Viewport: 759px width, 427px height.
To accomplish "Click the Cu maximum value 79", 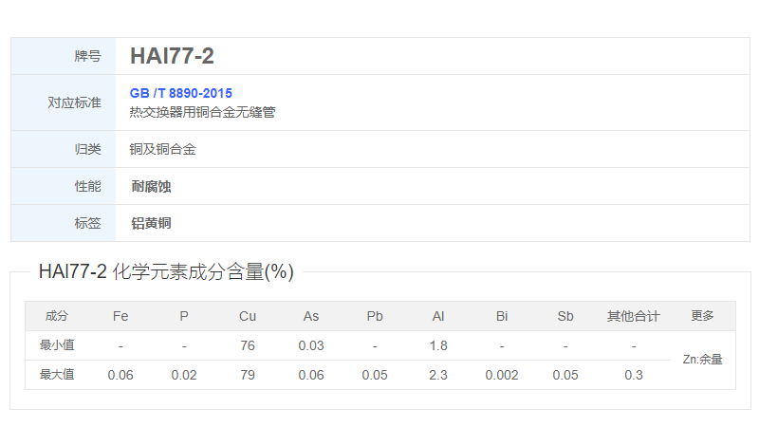I will (248, 375).
